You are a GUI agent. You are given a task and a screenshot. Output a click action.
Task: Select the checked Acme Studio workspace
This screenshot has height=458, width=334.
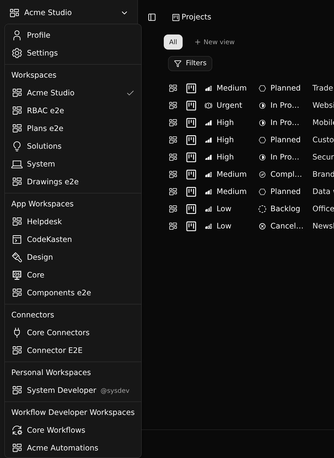click(73, 93)
